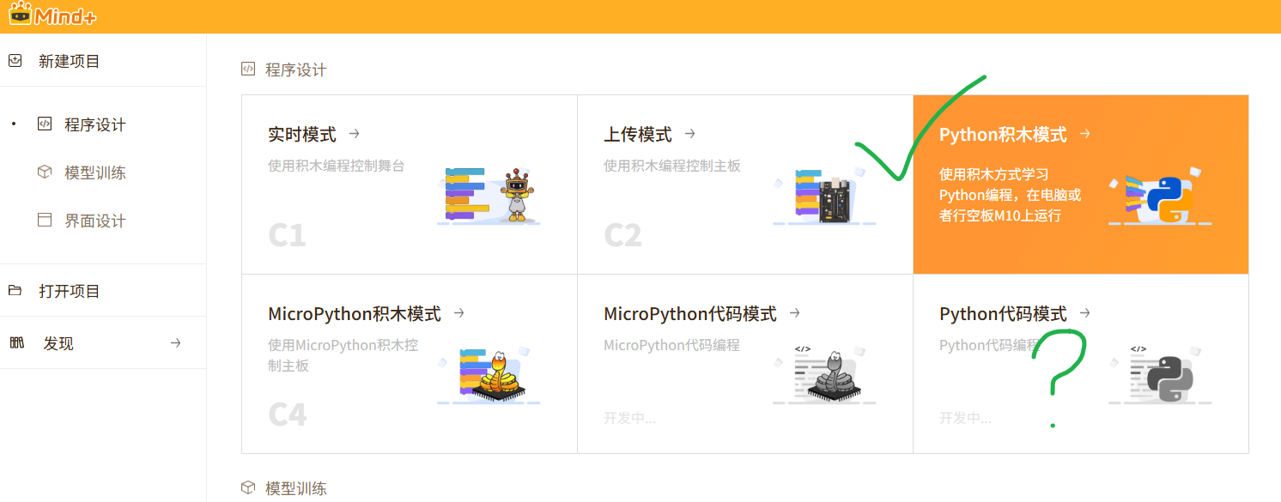Open the MicroPython代码模式 title link
Image resolution: width=1281 pixels, height=502 pixels.
click(689, 314)
